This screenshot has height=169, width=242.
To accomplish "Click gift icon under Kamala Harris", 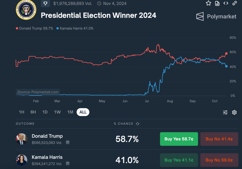I will (x=67, y=163).
